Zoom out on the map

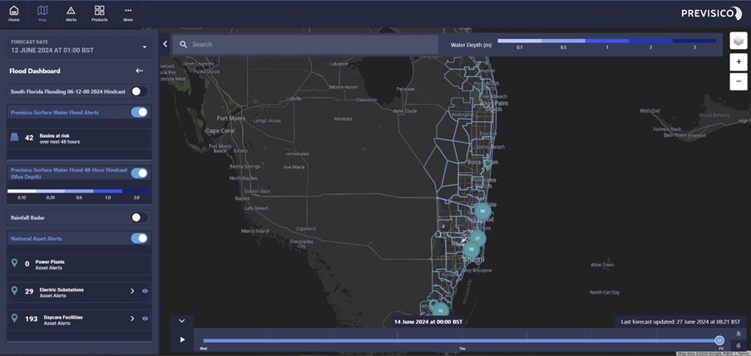pyautogui.click(x=739, y=81)
